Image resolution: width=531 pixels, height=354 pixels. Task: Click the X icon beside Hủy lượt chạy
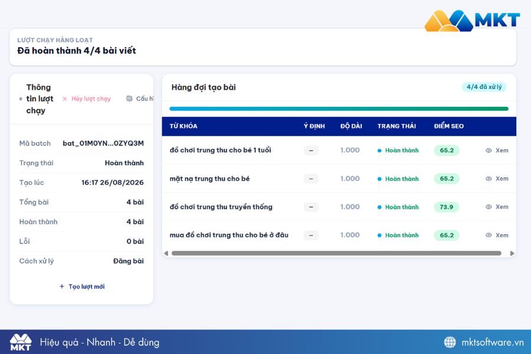coord(65,99)
